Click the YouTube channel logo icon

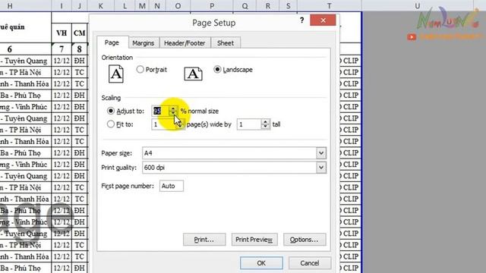[412, 37]
